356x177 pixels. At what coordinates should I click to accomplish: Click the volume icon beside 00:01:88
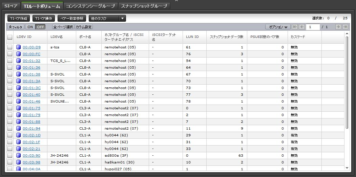pos(18,121)
